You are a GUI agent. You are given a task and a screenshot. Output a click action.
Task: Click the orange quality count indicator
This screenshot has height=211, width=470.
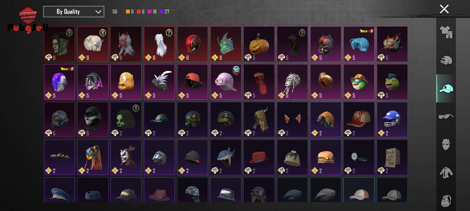(x=130, y=12)
